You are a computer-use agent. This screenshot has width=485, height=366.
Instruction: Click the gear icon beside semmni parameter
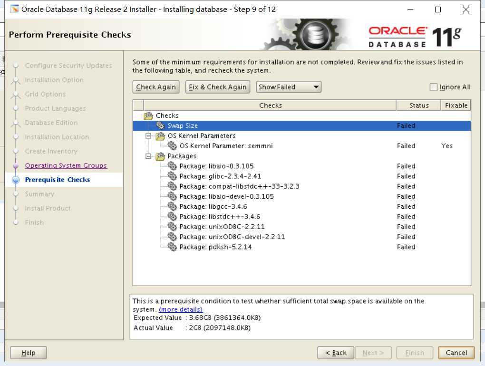pos(172,145)
